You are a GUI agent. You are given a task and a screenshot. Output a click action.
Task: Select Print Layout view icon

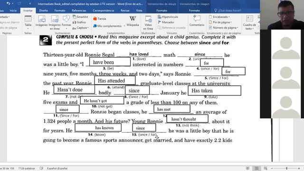click(256, 168)
